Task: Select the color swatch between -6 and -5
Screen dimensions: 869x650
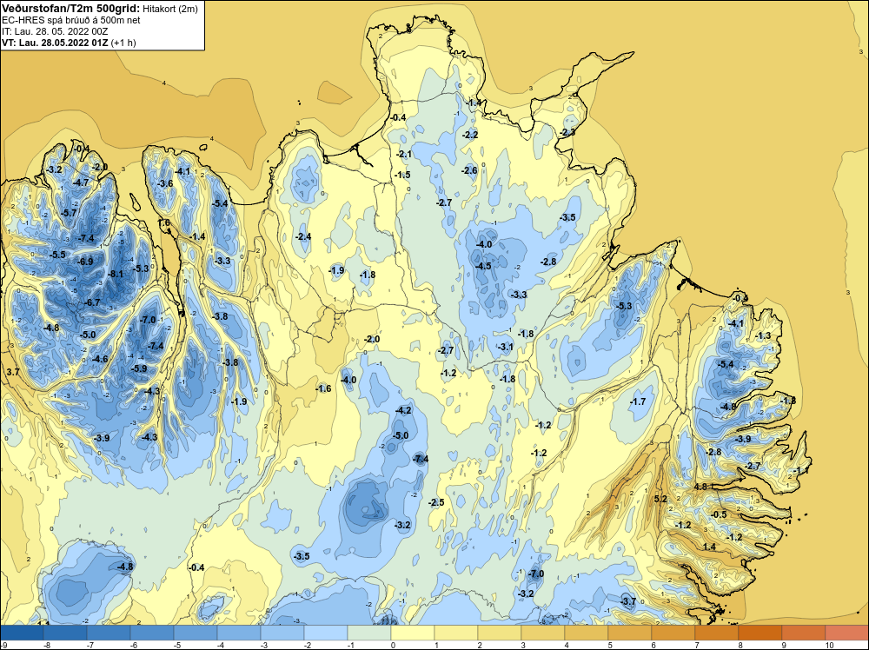Action: point(152,633)
